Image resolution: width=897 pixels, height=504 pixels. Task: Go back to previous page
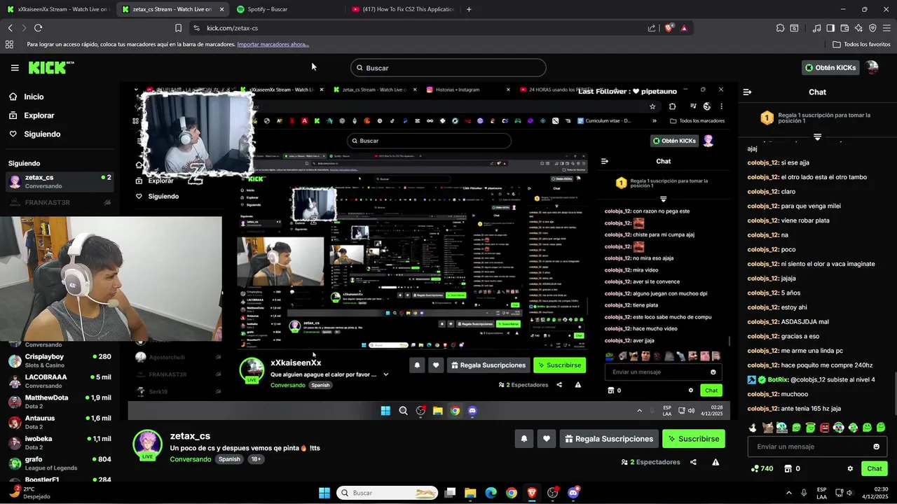10,28
